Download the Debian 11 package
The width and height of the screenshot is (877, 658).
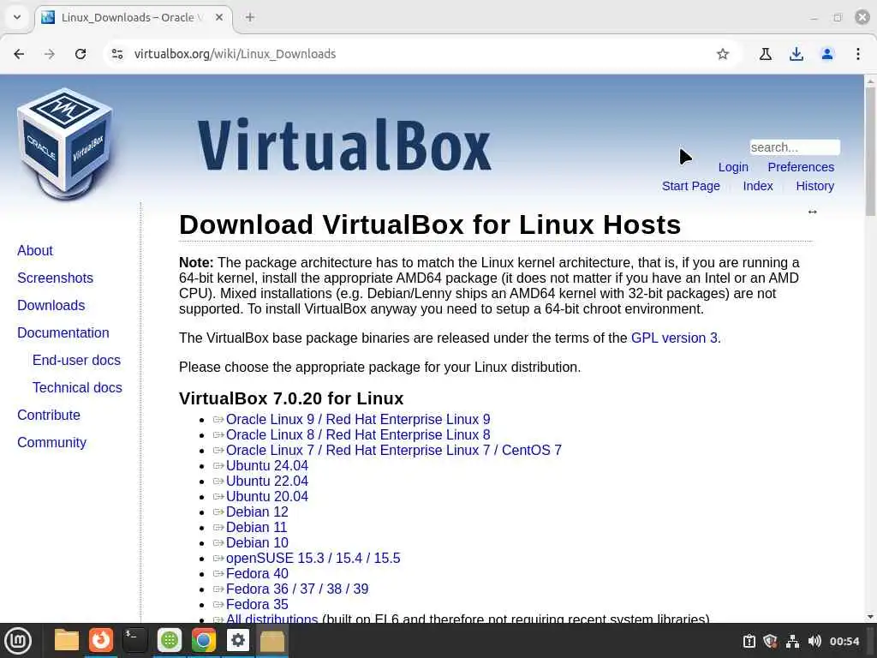256,528
